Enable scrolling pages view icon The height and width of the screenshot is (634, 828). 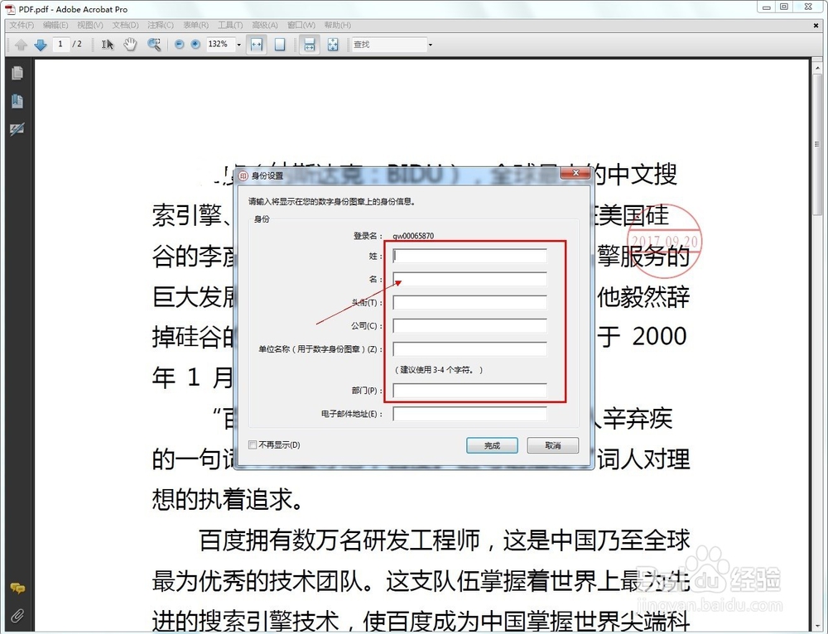point(310,45)
